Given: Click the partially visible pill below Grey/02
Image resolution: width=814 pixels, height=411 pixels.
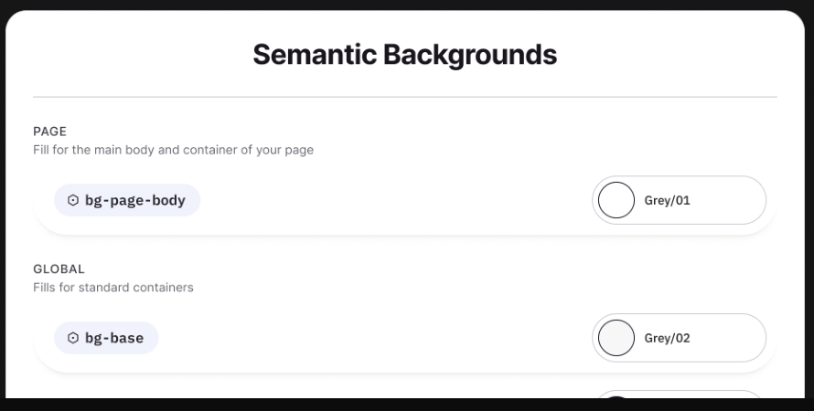Looking at the screenshot, I should (x=679, y=394).
